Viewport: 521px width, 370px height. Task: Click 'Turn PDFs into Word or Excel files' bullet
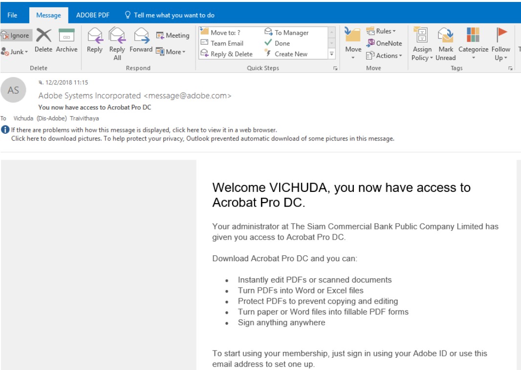pyautogui.click(x=301, y=290)
